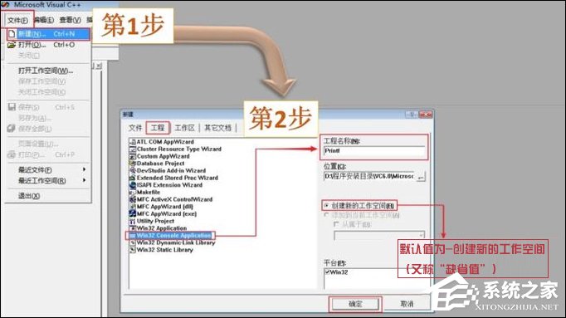Click the help button in dialog title bar
The width and height of the screenshot is (566, 318).
coord(412,115)
